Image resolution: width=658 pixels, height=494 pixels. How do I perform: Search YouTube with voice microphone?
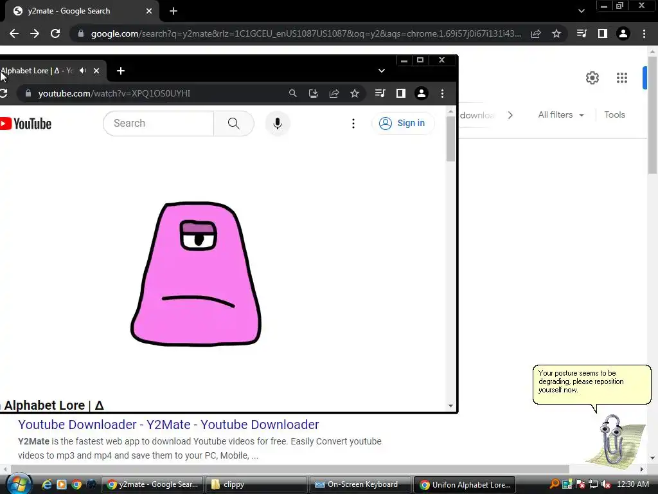(278, 123)
